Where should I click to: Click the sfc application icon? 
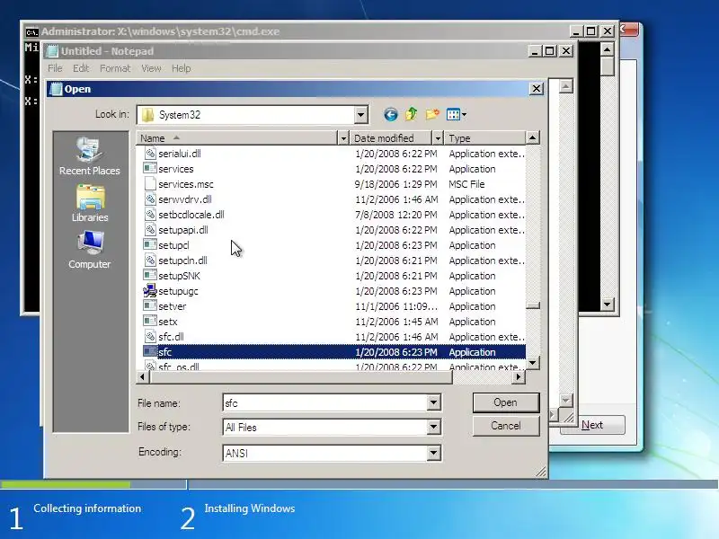150,351
